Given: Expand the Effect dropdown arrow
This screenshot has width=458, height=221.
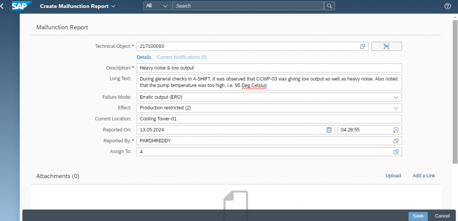Looking at the screenshot, I should coord(396,108).
